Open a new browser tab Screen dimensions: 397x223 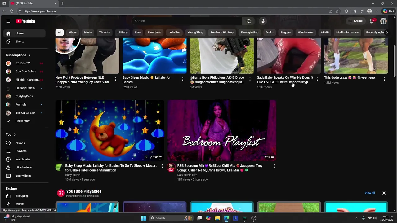click(x=62, y=3)
